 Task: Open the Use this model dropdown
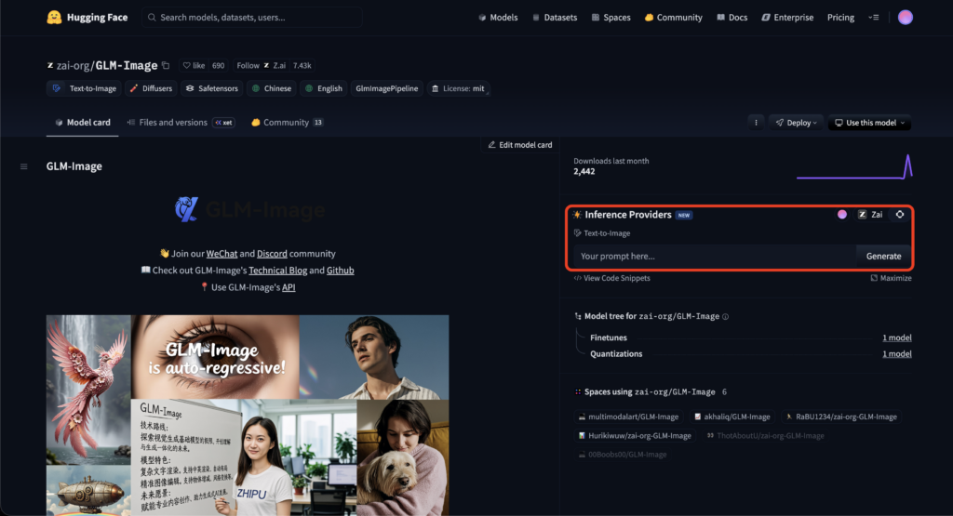[x=869, y=123]
